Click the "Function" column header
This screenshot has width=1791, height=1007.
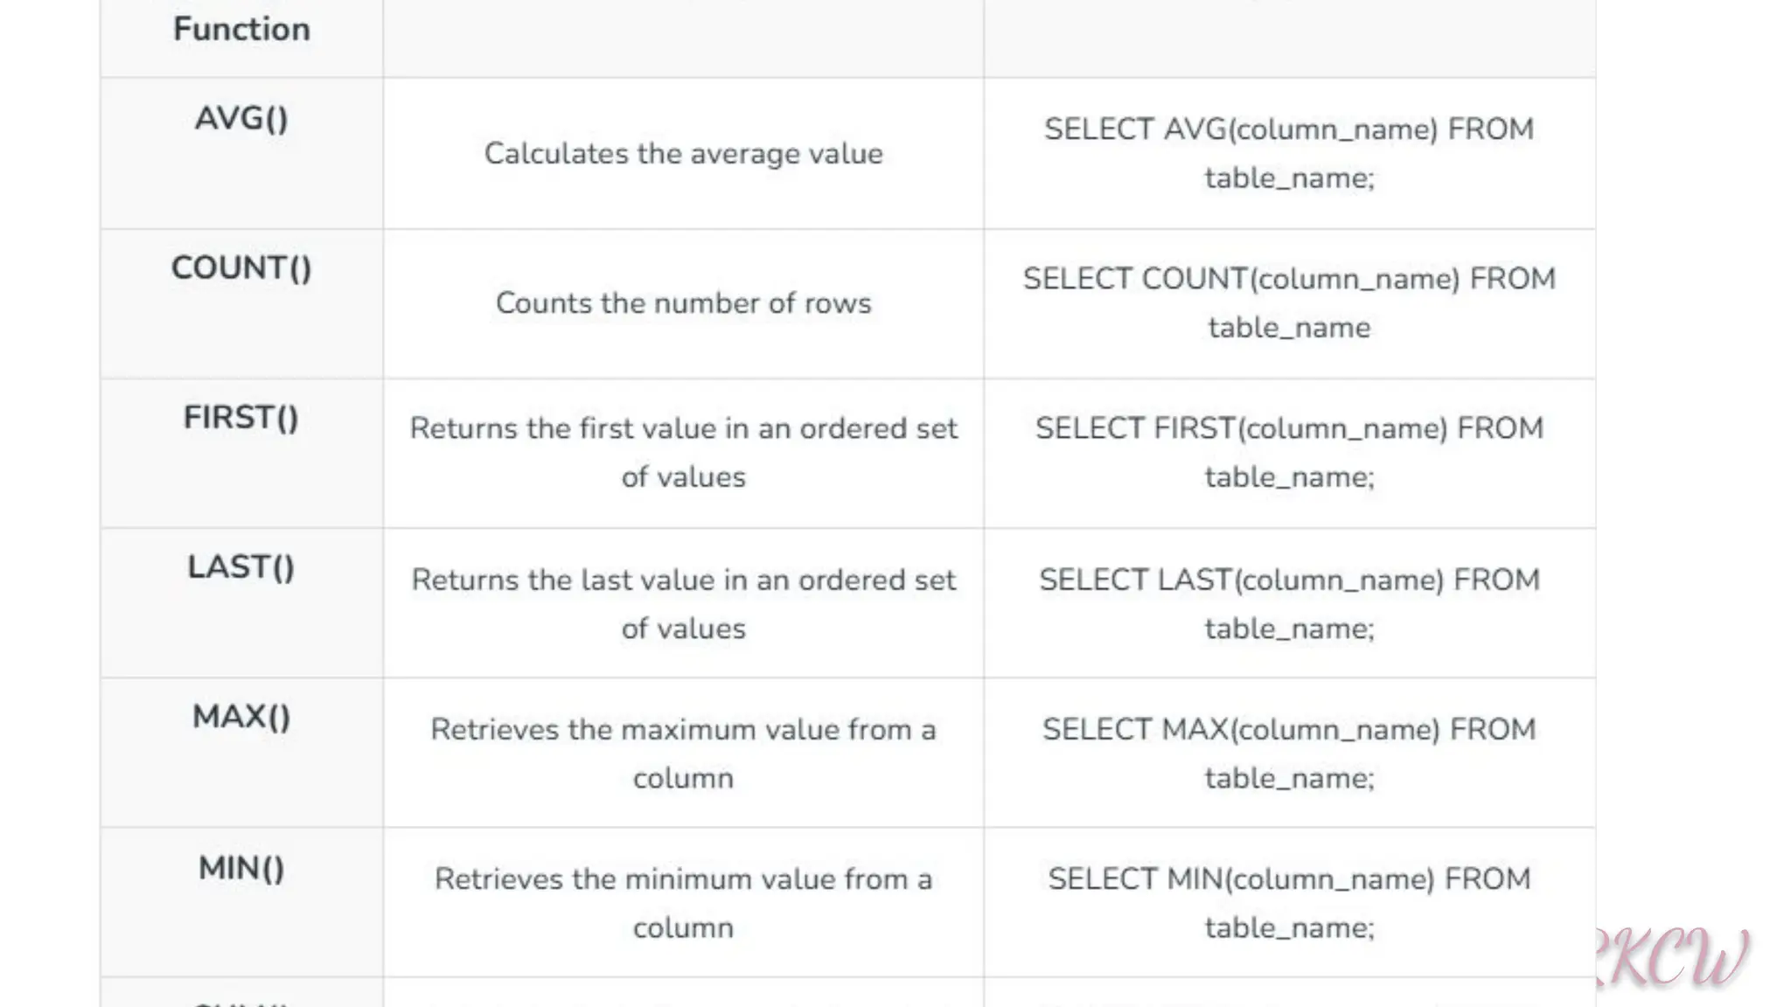tap(241, 29)
